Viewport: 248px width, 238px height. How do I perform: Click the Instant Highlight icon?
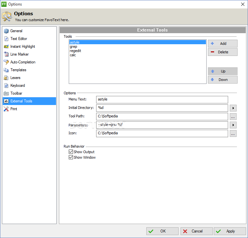click(x=6, y=46)
